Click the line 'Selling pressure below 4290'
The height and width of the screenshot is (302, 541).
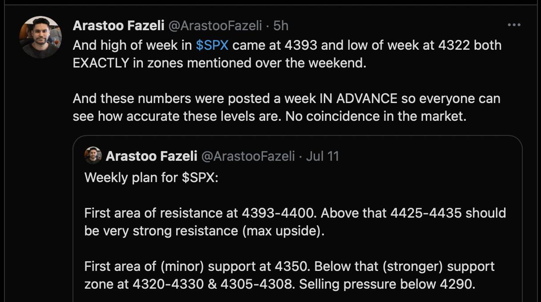387,283
